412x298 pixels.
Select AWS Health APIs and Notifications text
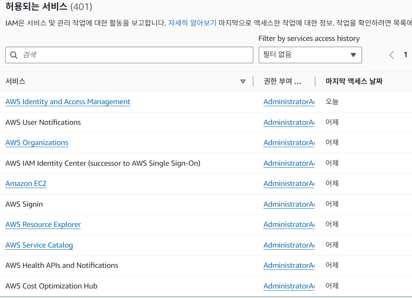pos(62,265)
